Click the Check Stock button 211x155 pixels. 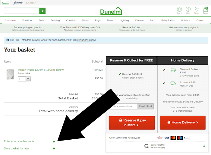point(146,106)
